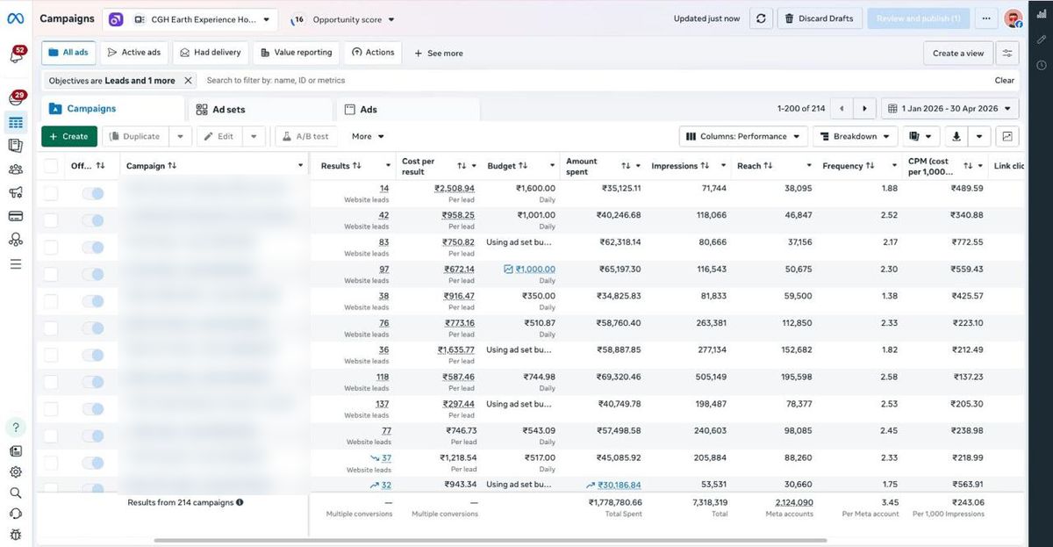Open Account overview icon with 29 badge

[16, 98]
